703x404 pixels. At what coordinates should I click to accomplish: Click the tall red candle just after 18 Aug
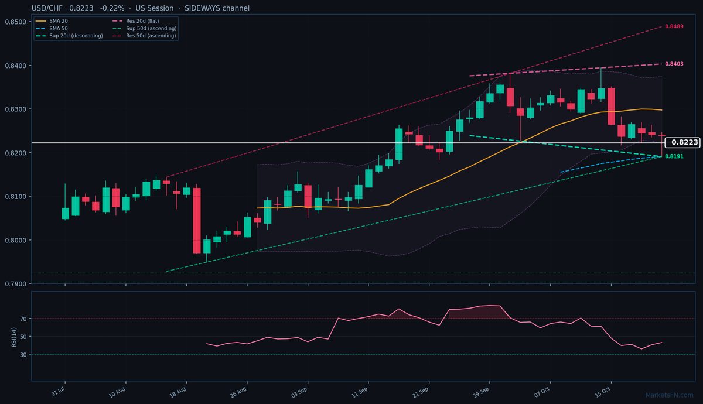click(x=197, y=220)
